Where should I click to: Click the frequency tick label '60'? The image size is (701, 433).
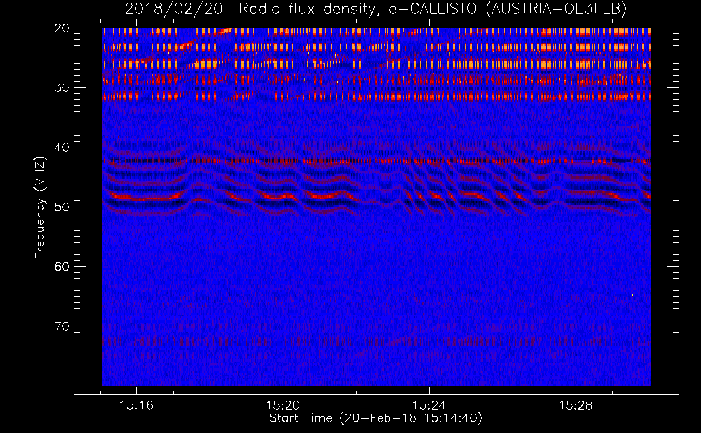(x=62, y=267)
